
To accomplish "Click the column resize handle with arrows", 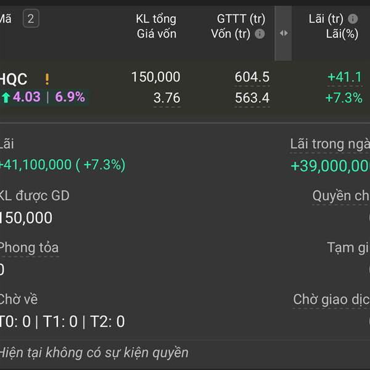I will coord(283,33).
